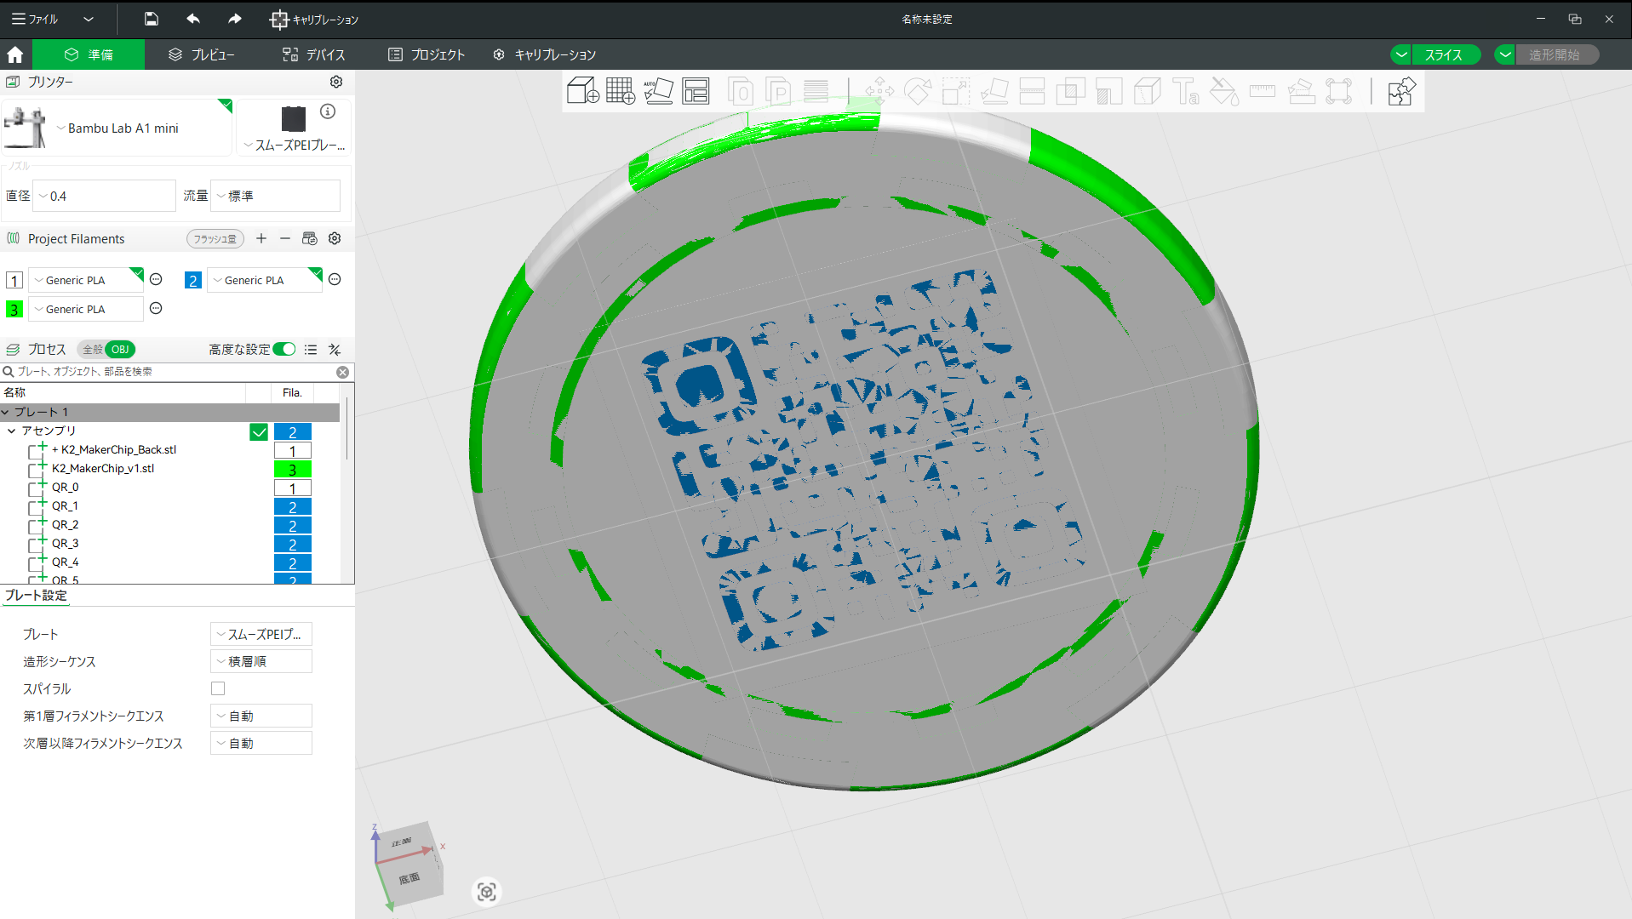Toggle the アセンブリ printable green checkbox
Screen dimensions: 1632x919
pos(259,432)
